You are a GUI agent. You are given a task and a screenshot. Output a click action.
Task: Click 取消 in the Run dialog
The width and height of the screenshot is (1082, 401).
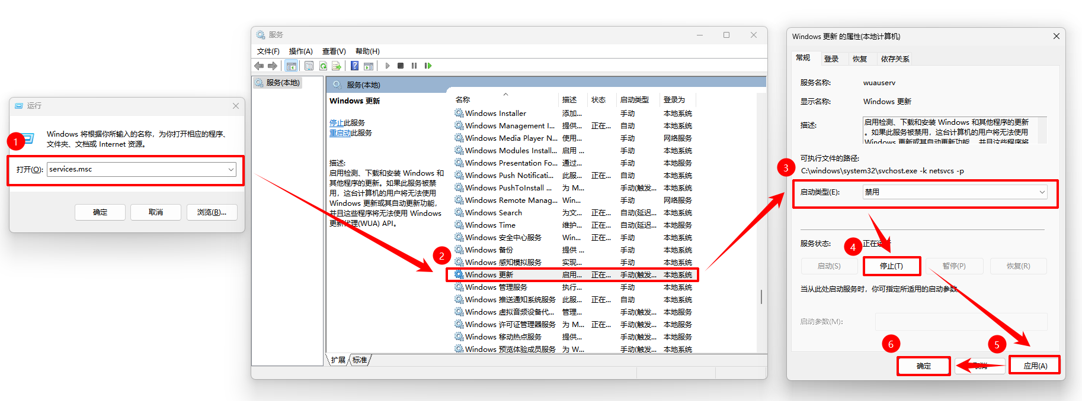(x=156, y=212)
